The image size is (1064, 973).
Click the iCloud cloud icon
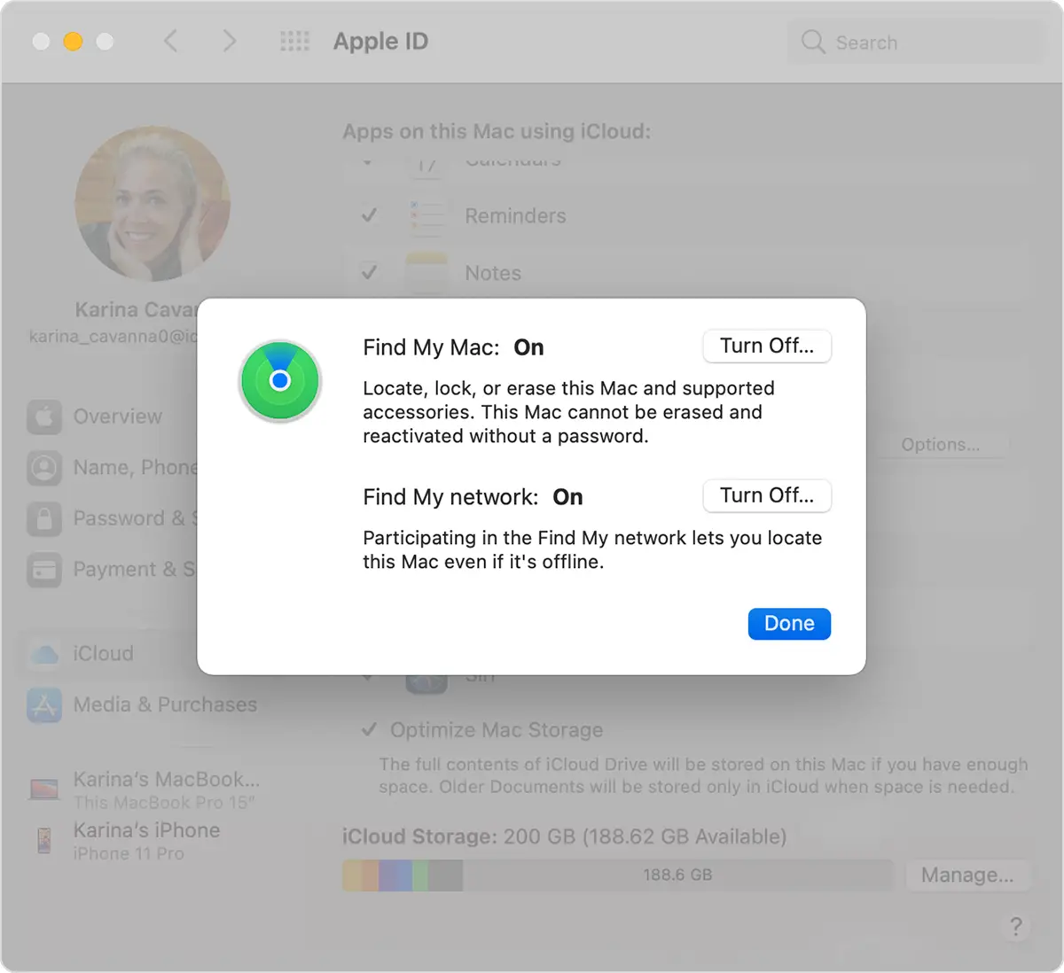click(44, 654)
